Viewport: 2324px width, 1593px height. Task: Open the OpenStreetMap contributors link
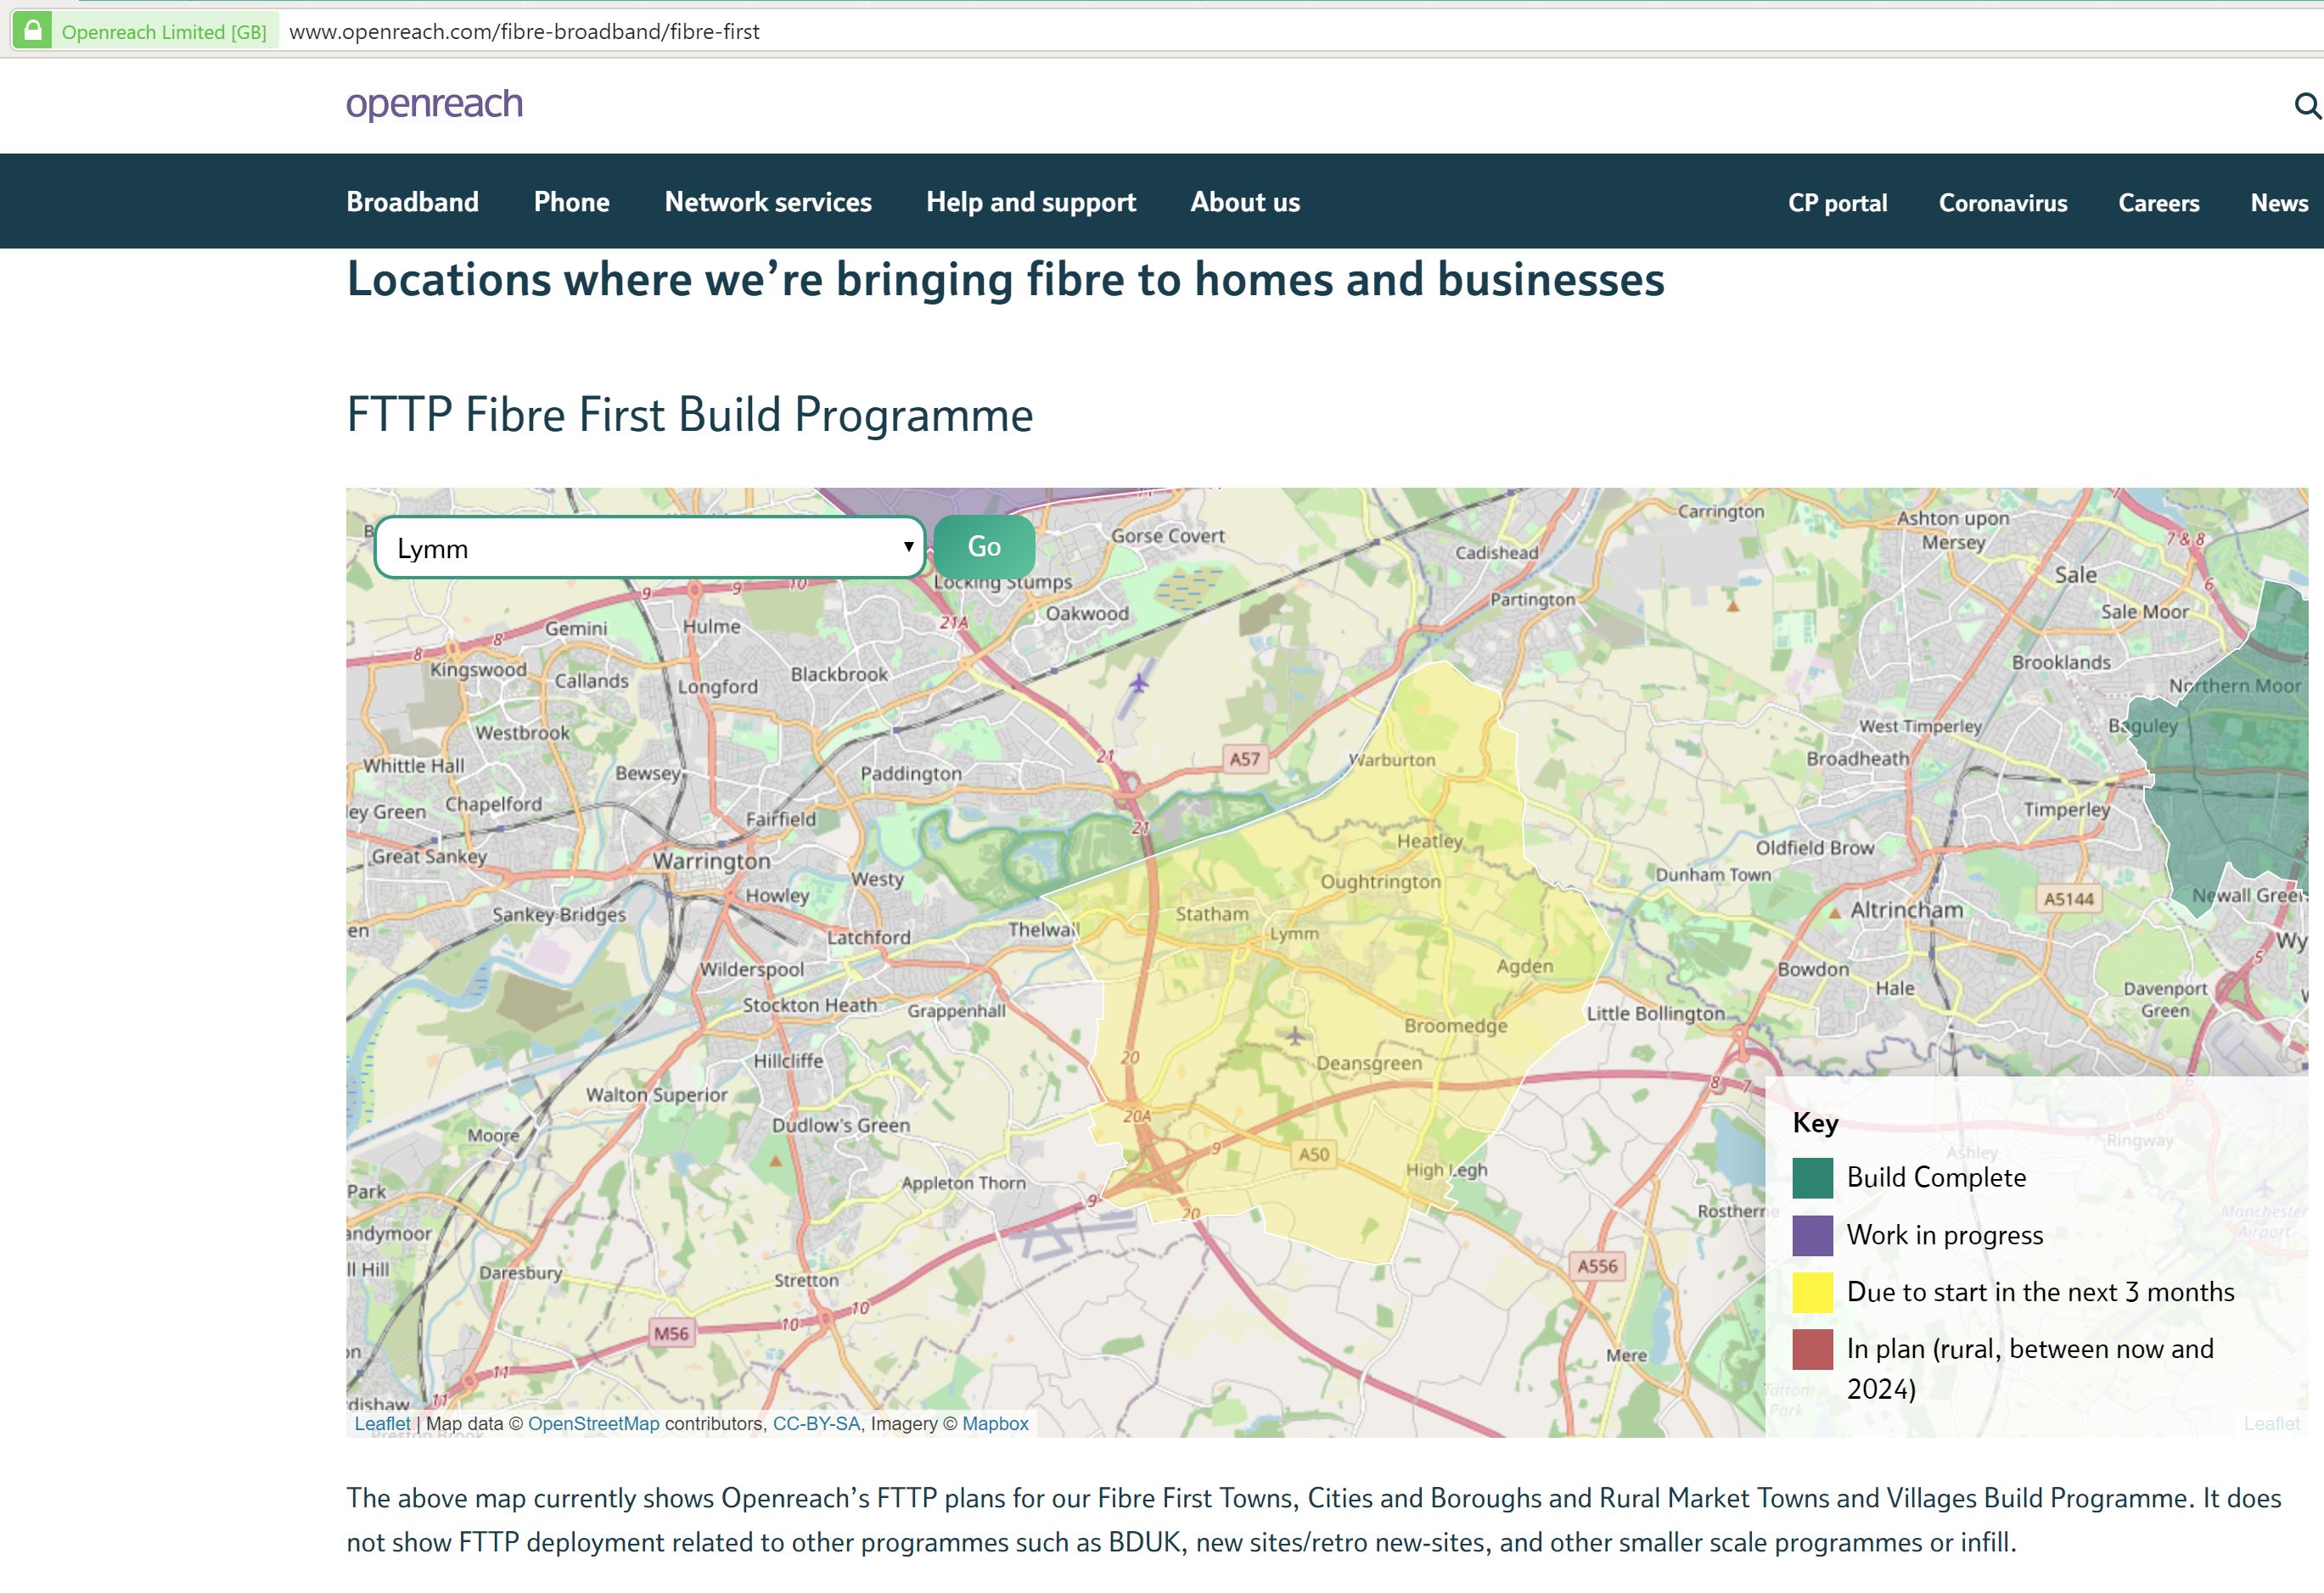click(594, 1423)
